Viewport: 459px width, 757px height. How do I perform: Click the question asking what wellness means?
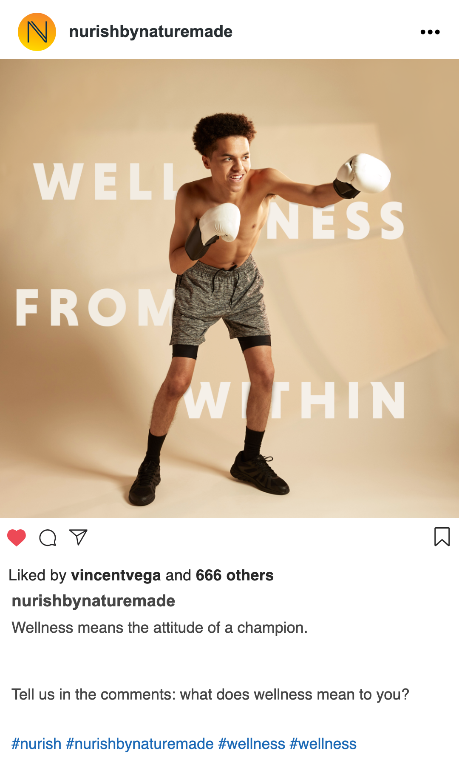[210, 694]
